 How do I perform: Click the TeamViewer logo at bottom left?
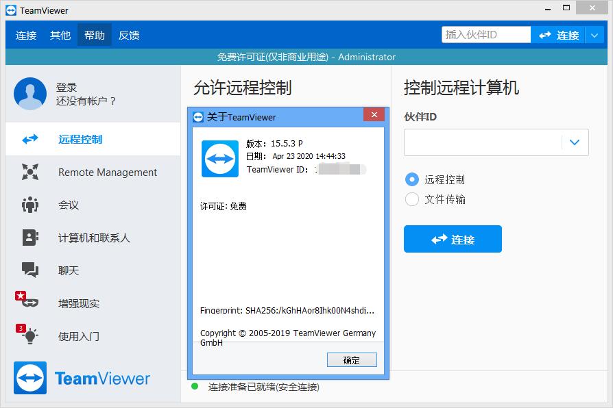(82, 378)
